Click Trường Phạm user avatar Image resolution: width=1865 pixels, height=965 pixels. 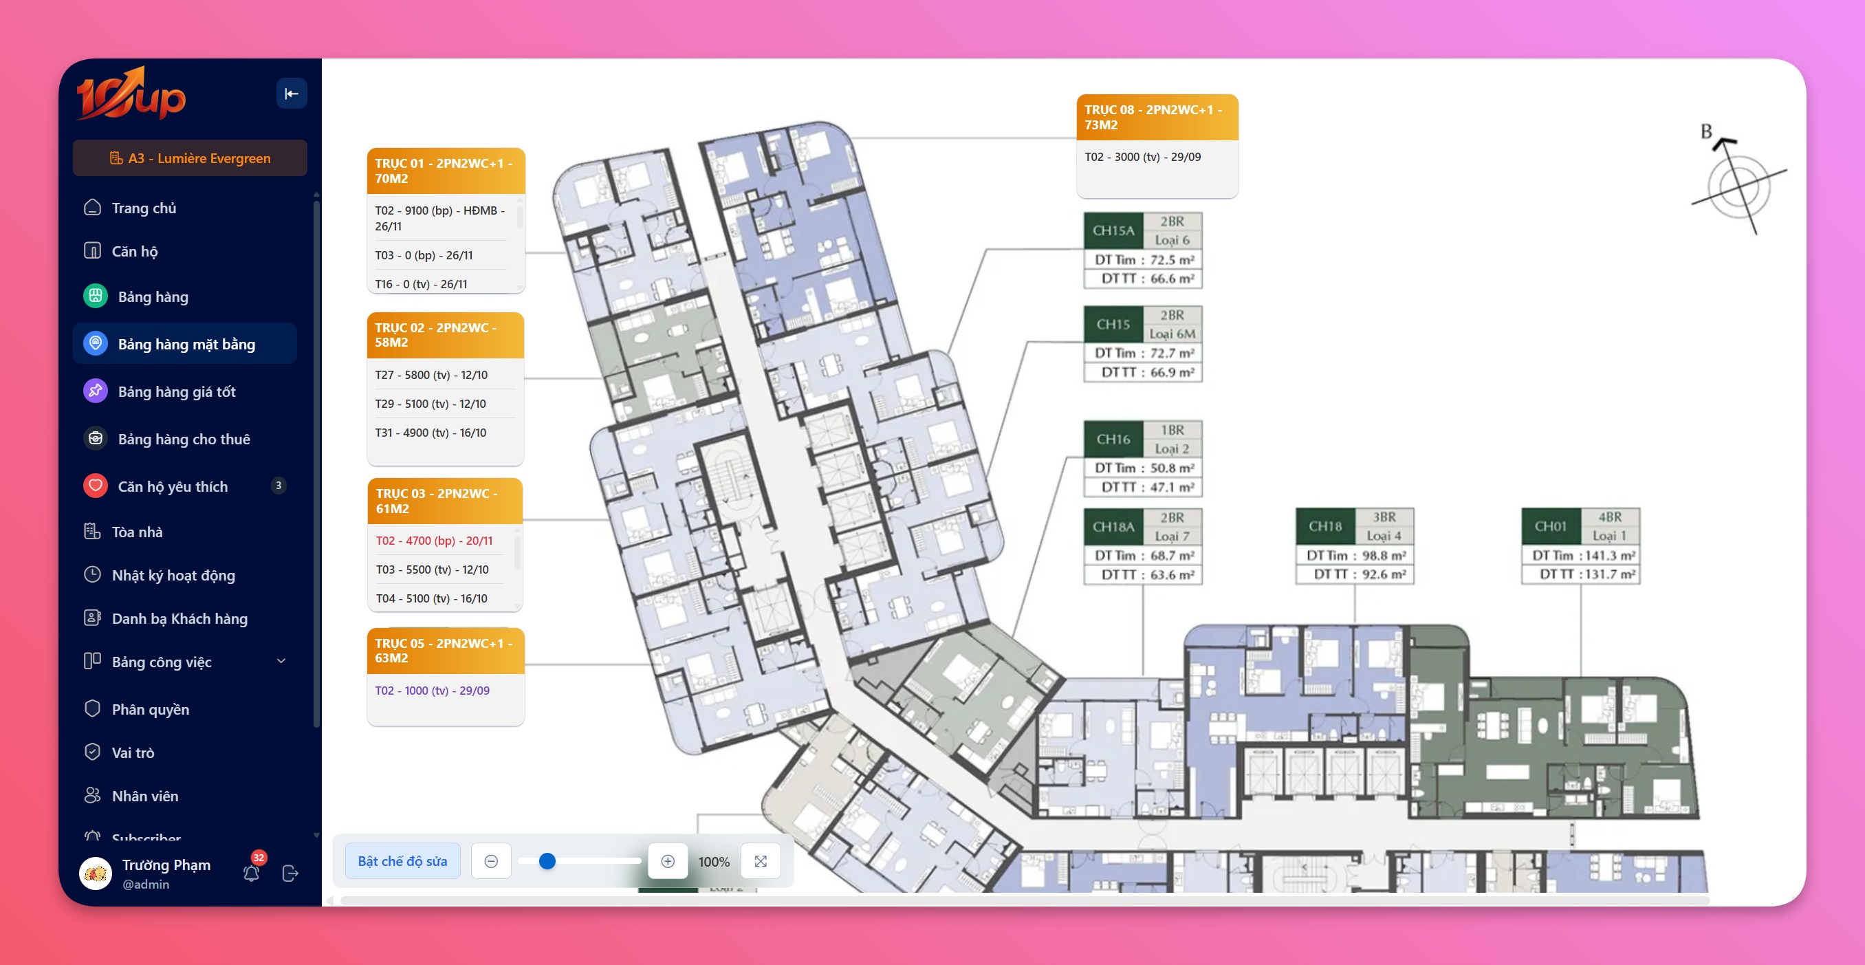point(96,873)
